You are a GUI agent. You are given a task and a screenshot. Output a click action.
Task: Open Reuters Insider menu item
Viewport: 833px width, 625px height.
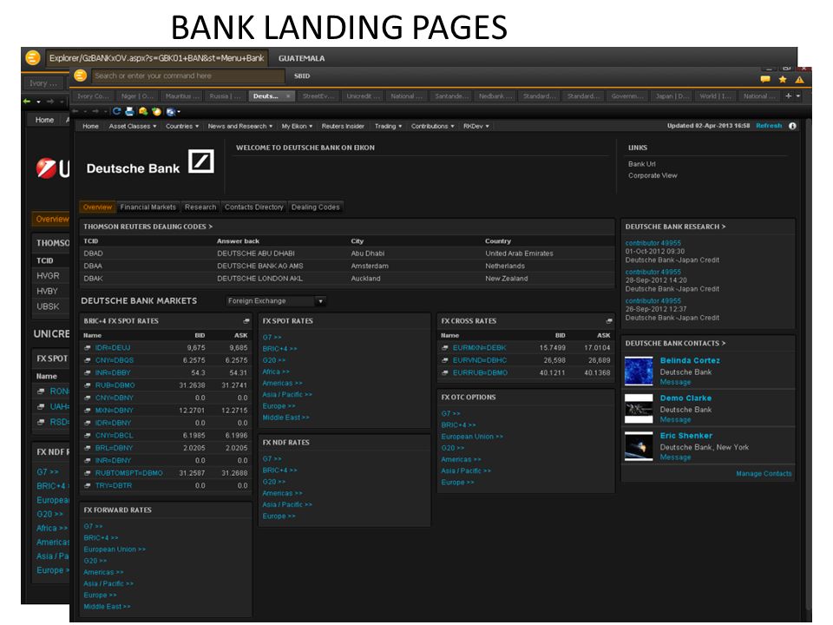click(x=343, y=126)
